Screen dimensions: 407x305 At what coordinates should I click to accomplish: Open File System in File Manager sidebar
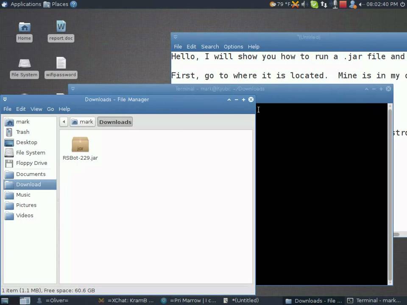[x=30, y=153]
